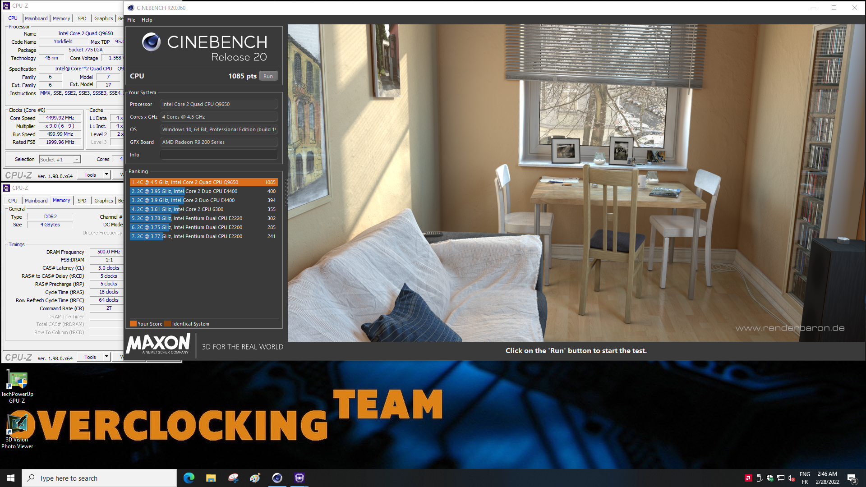Select ranking row 1 Core 2 Quad Q9650
866x487 pixels.
tap(203, 182)
